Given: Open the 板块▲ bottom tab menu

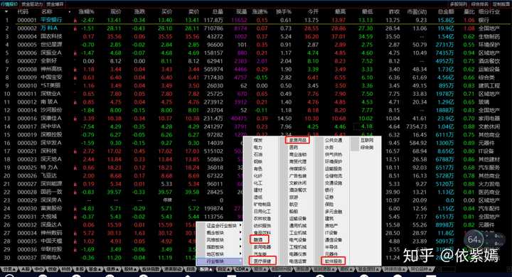Looking at the screenshot, I should (206, 269).
